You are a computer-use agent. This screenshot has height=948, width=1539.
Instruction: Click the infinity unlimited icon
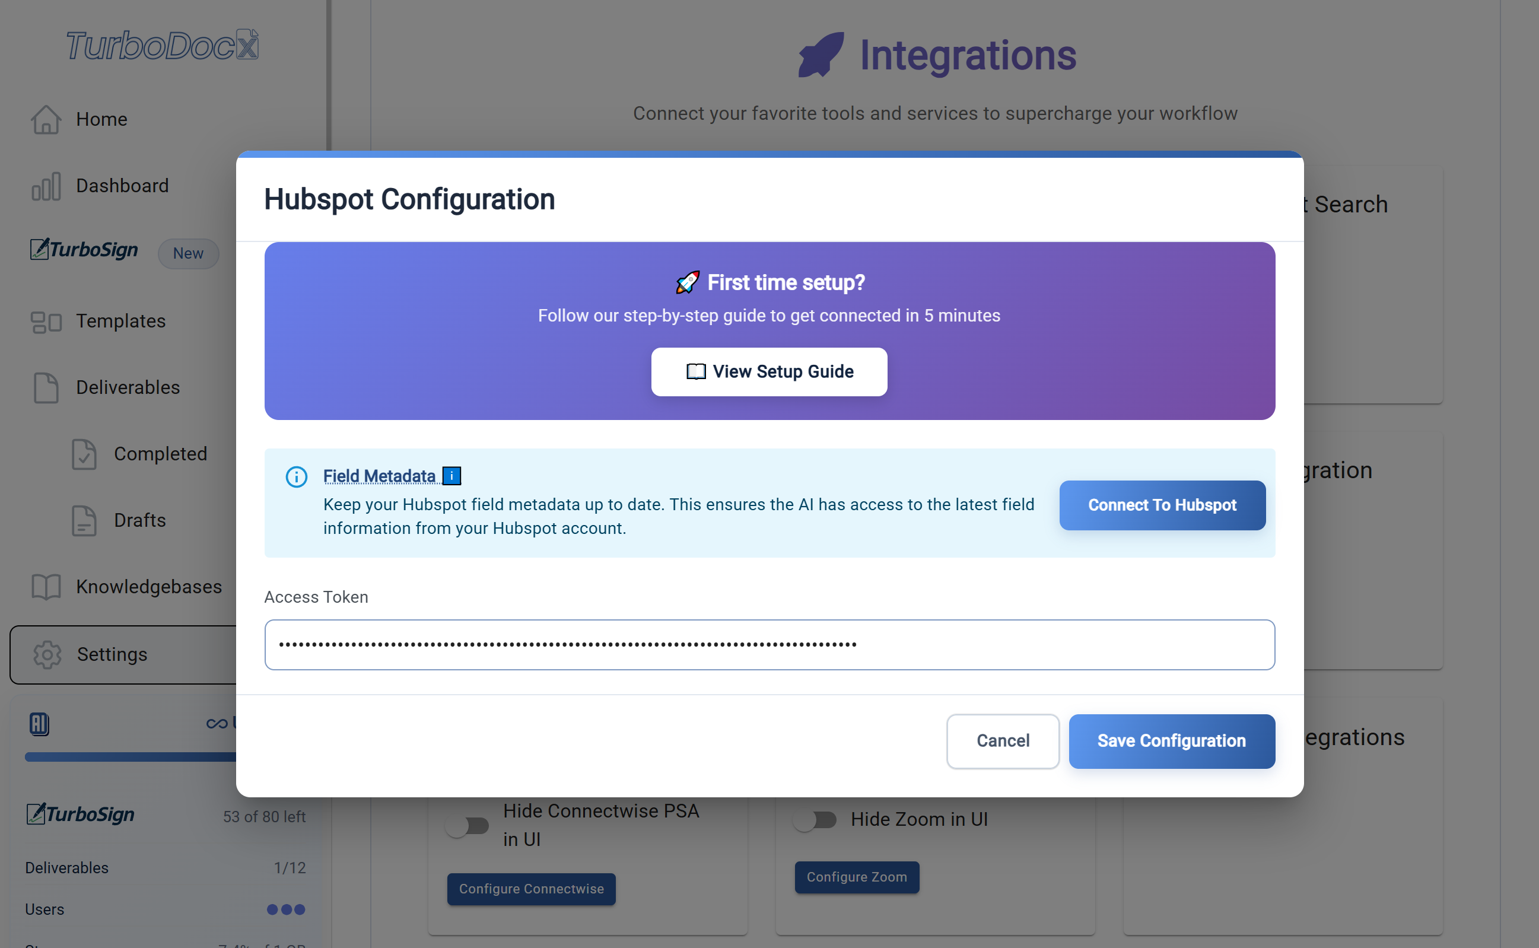[217, 724]
